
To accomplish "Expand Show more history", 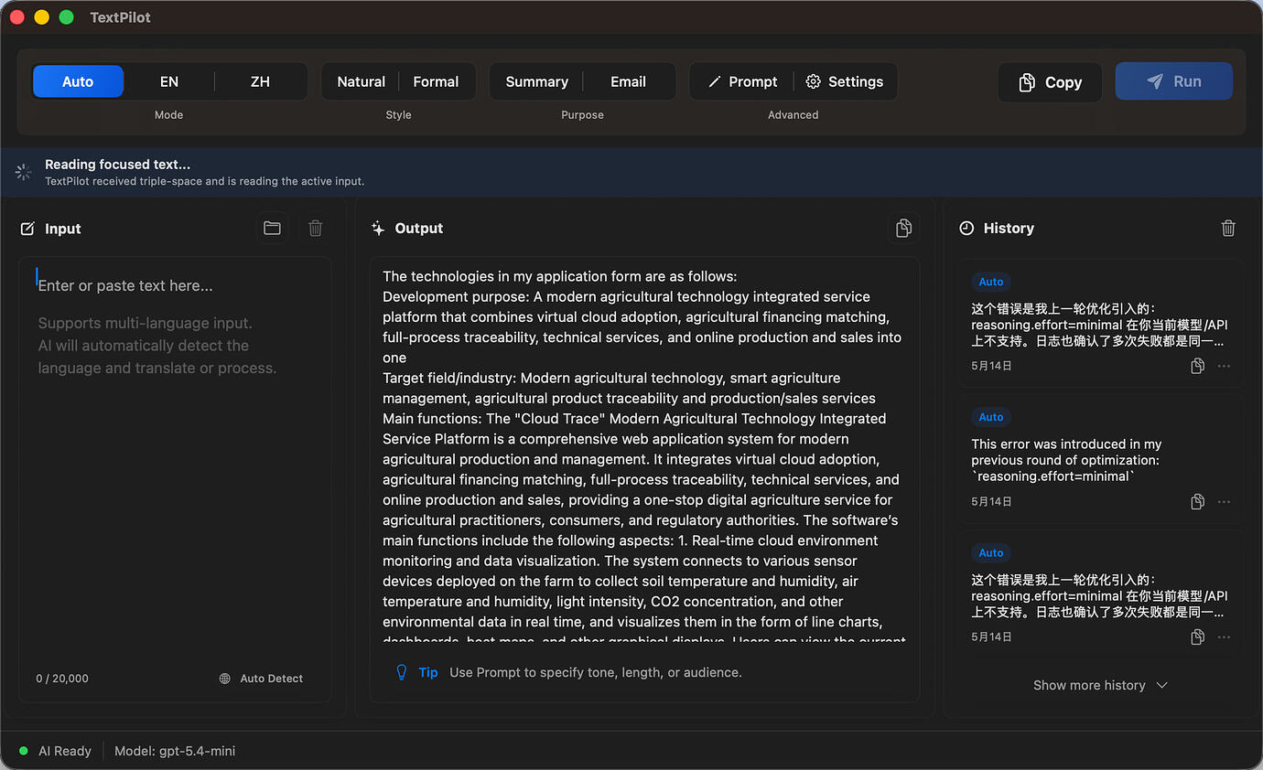I will (x=1100, y=685).
